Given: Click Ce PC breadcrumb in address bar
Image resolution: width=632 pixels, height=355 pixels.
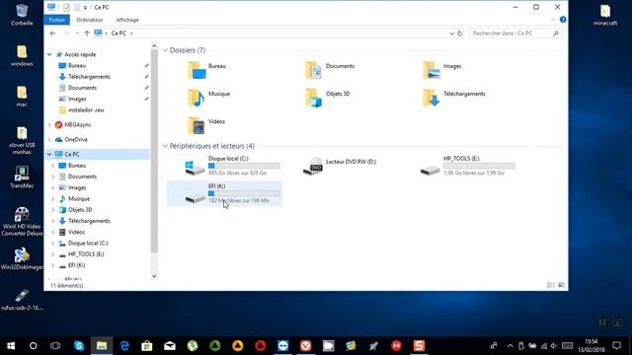Looking at the screenshot, I should point(118,34).
